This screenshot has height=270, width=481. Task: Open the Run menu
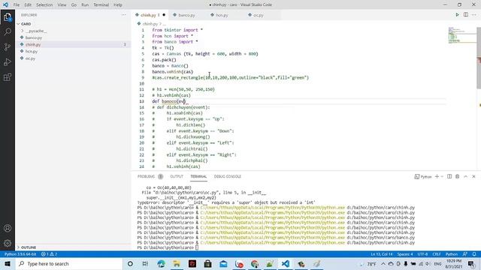85,4
